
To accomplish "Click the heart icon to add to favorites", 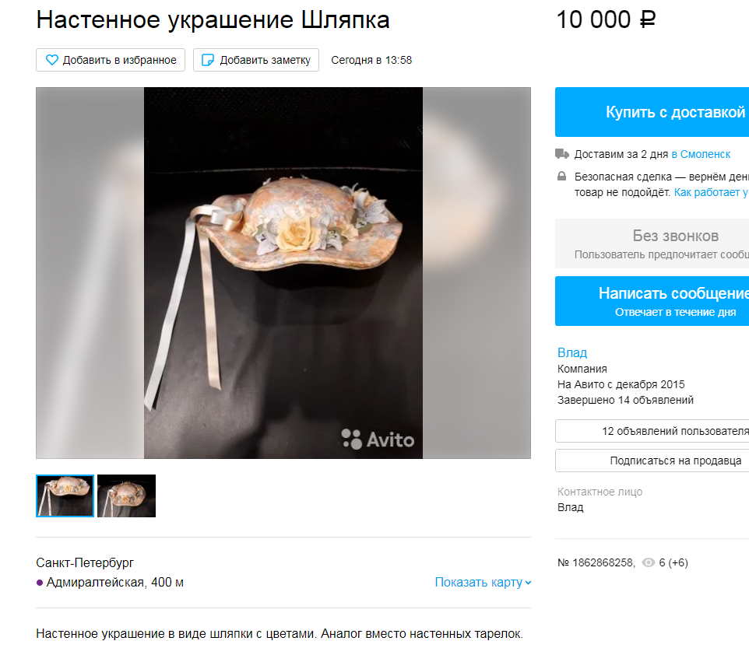I will (x=51, y=60).
